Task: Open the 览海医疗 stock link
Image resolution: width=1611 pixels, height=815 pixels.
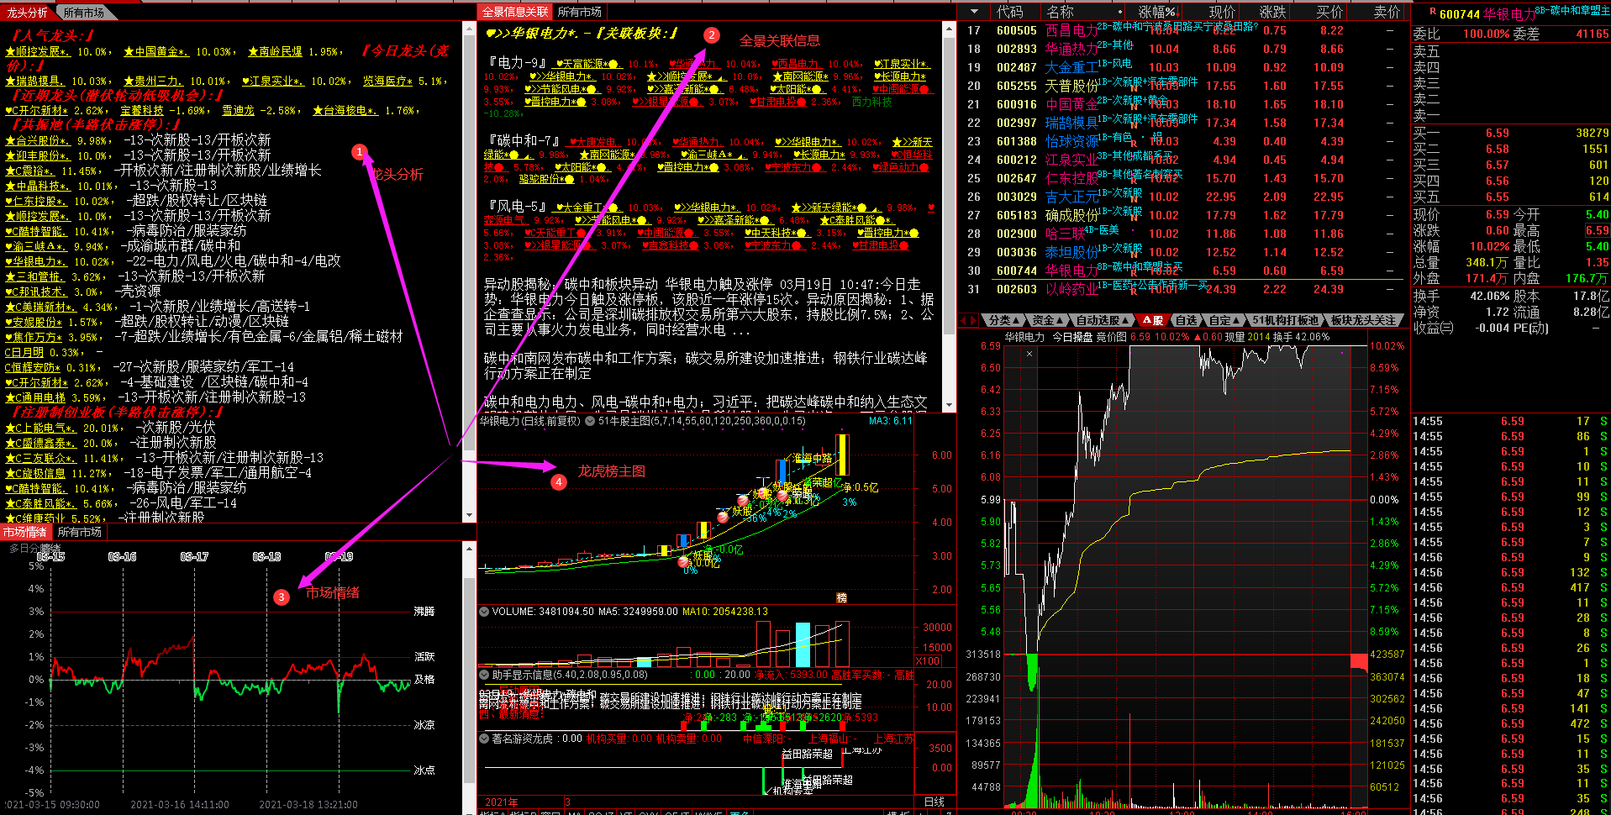Action: (x=387, y=81)
